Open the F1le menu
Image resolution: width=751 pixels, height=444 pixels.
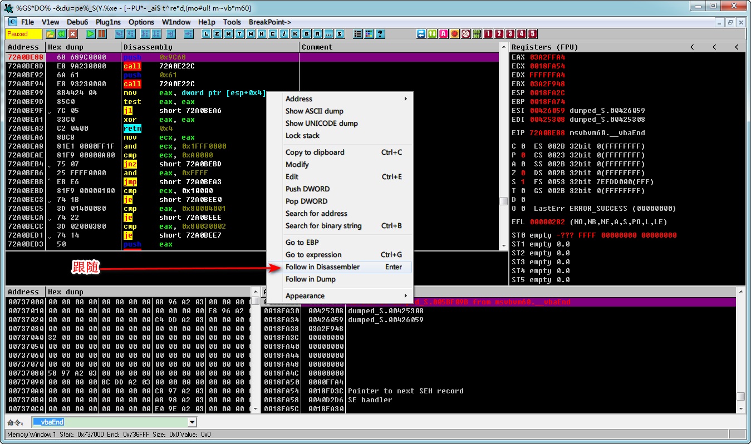[27, 22]
